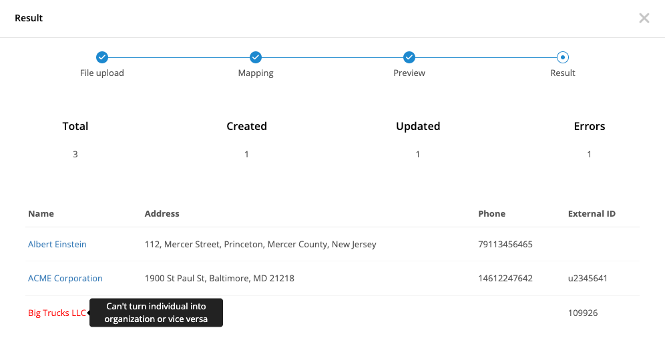Open the Big Trucks LLC error entry
The image size is (665, 348).
[57, 313]
